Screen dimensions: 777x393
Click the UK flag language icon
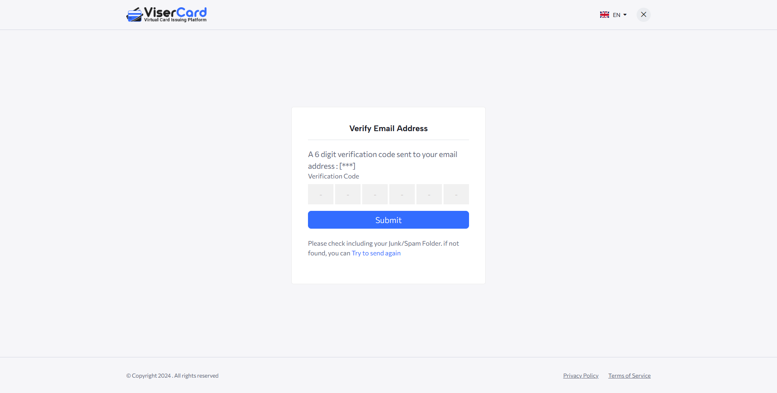tap(604, 15)
